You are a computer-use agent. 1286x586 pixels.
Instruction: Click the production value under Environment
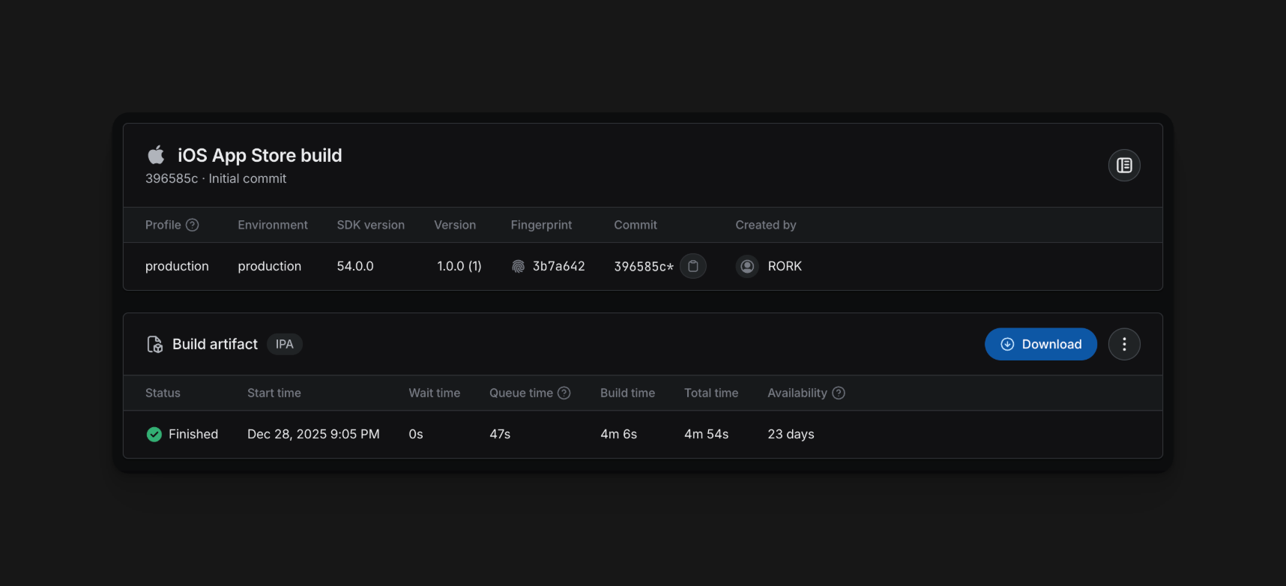270,266
